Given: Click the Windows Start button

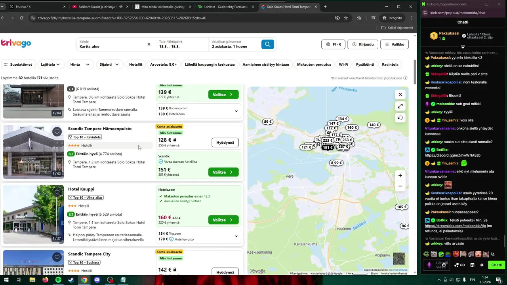Looking at the screenshot, I should (x=6, y=280).
